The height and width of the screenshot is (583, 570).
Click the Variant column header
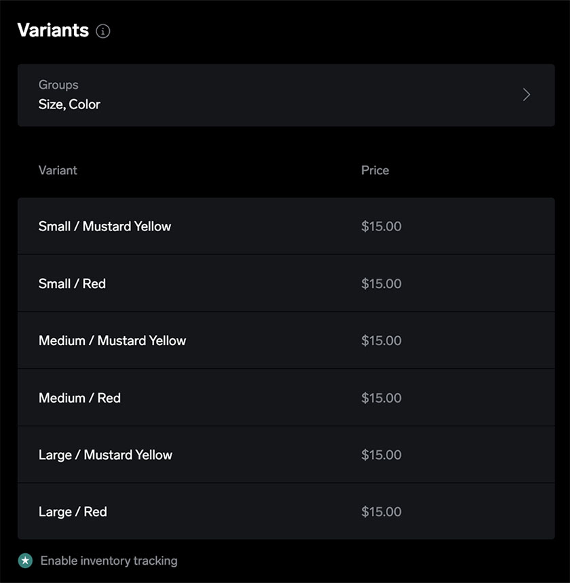tap(58, 170)
